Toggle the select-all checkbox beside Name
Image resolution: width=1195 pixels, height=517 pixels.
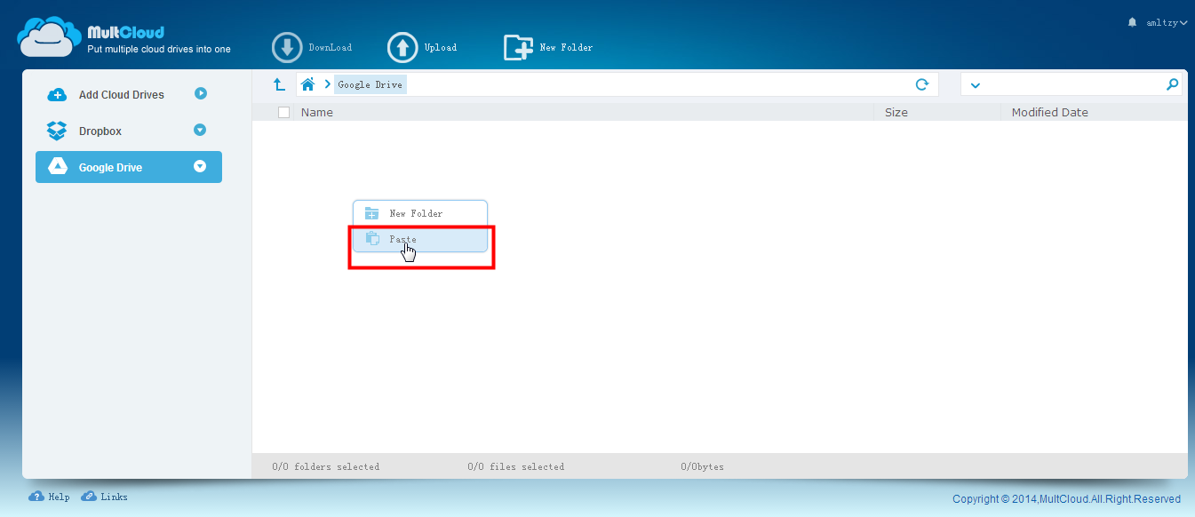(283, 112)
